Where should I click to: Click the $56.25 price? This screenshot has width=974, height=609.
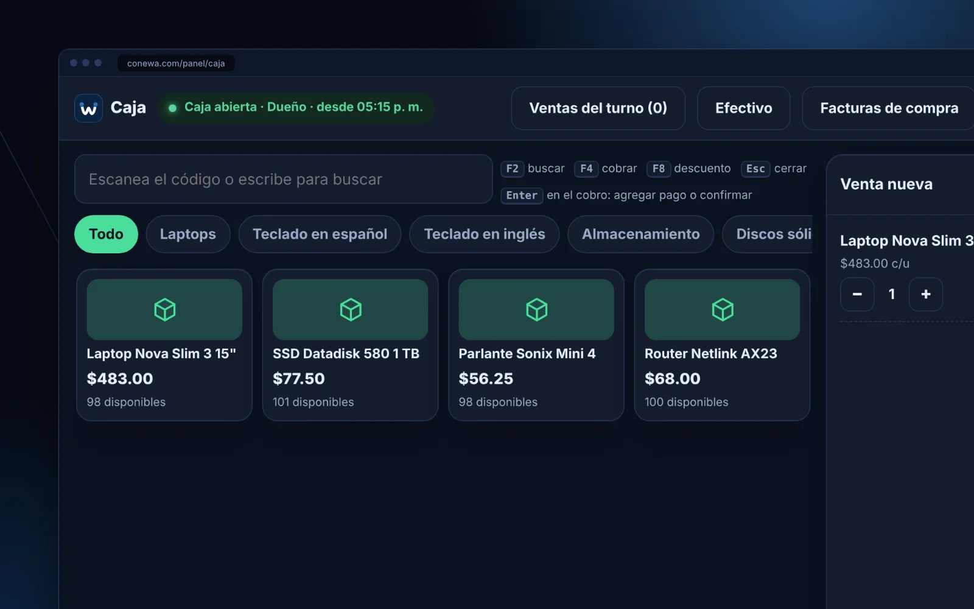coord(486,379)
